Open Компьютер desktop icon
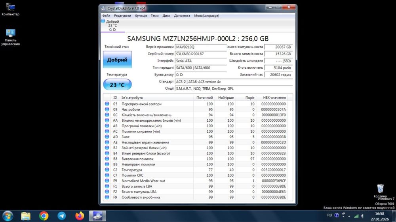This screenshot has height=222, width=396. [10, 9]
